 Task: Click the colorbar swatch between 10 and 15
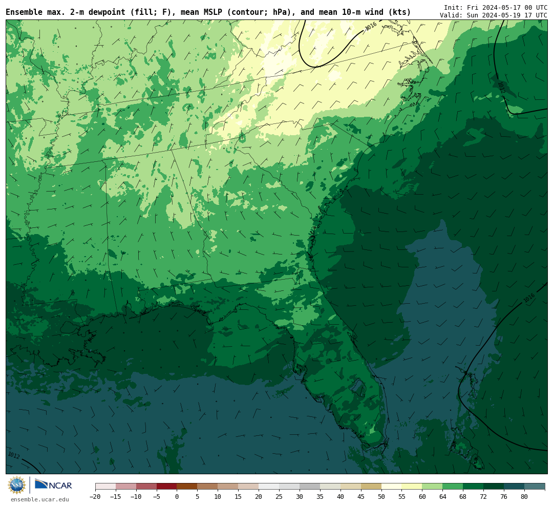click(228, 487)
